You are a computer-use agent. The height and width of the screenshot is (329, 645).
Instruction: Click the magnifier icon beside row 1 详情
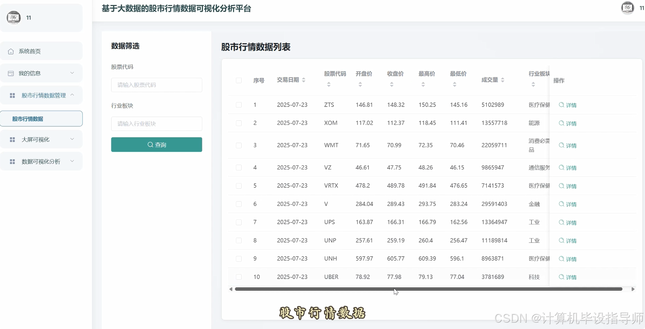coord(562,105)
